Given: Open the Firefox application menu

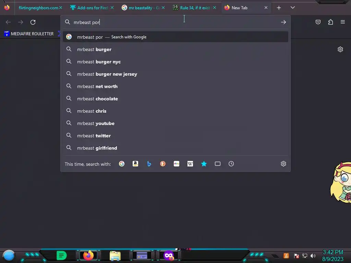Looking at the screenshot, I should pos(343,22).
